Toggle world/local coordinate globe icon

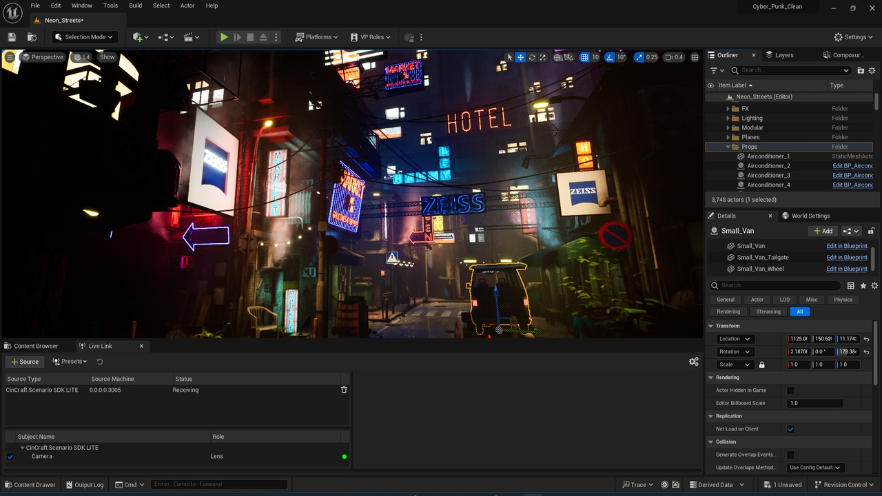557,57
